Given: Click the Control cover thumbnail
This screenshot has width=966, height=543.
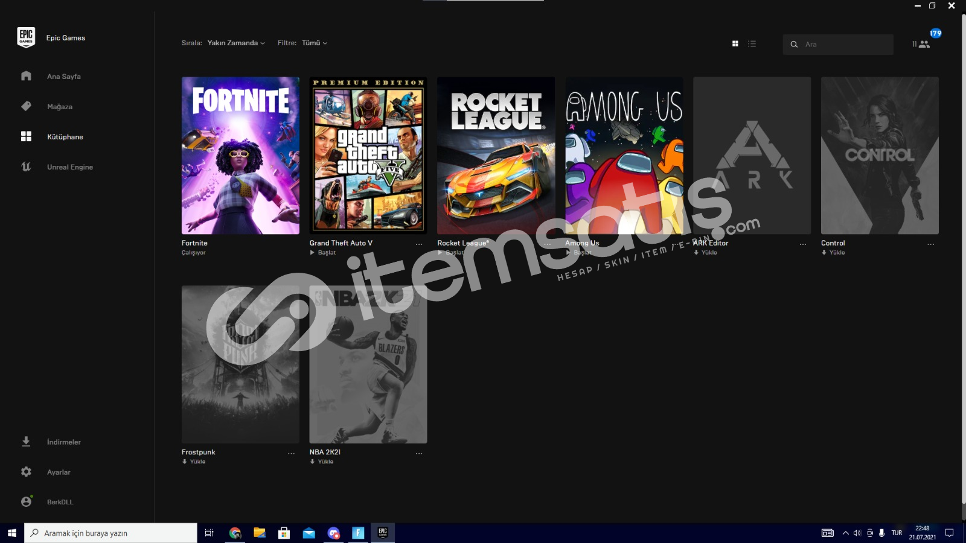Looking at the screenshot, I should (x=880, y=155).
